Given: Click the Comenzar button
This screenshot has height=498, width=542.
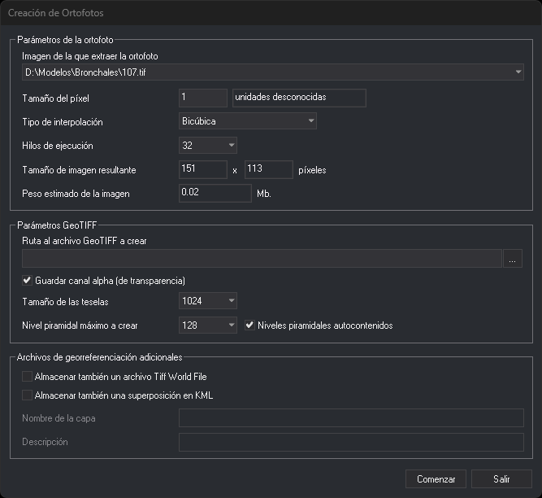Looking at the screenshot, I should pos(436,479).
